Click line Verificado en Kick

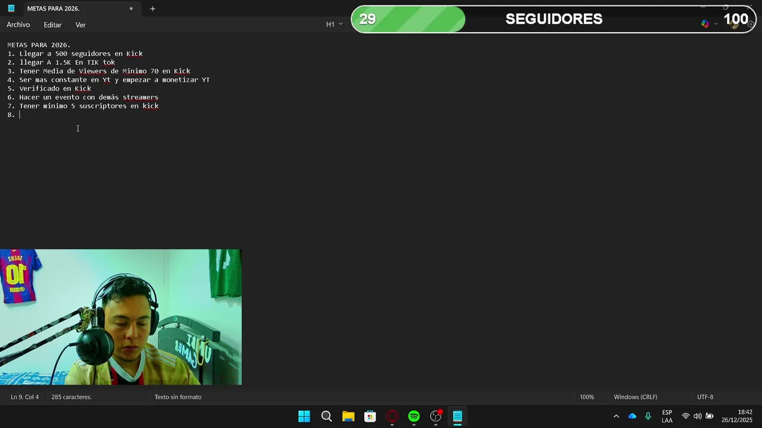click(x=55, y=89)
